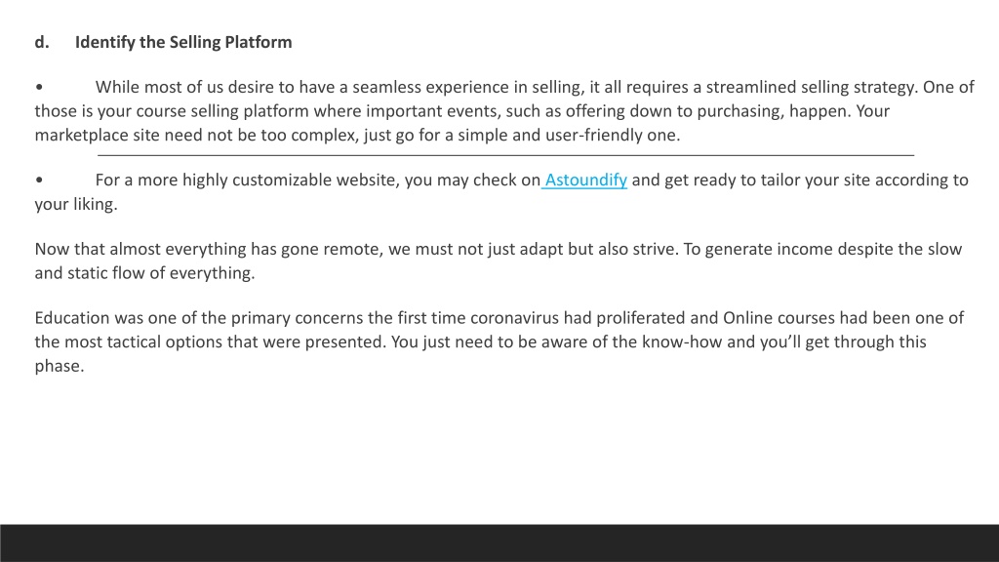Click the words 'your liking.' after the link
The image size is (999, 562).
[x=76, y=205]
